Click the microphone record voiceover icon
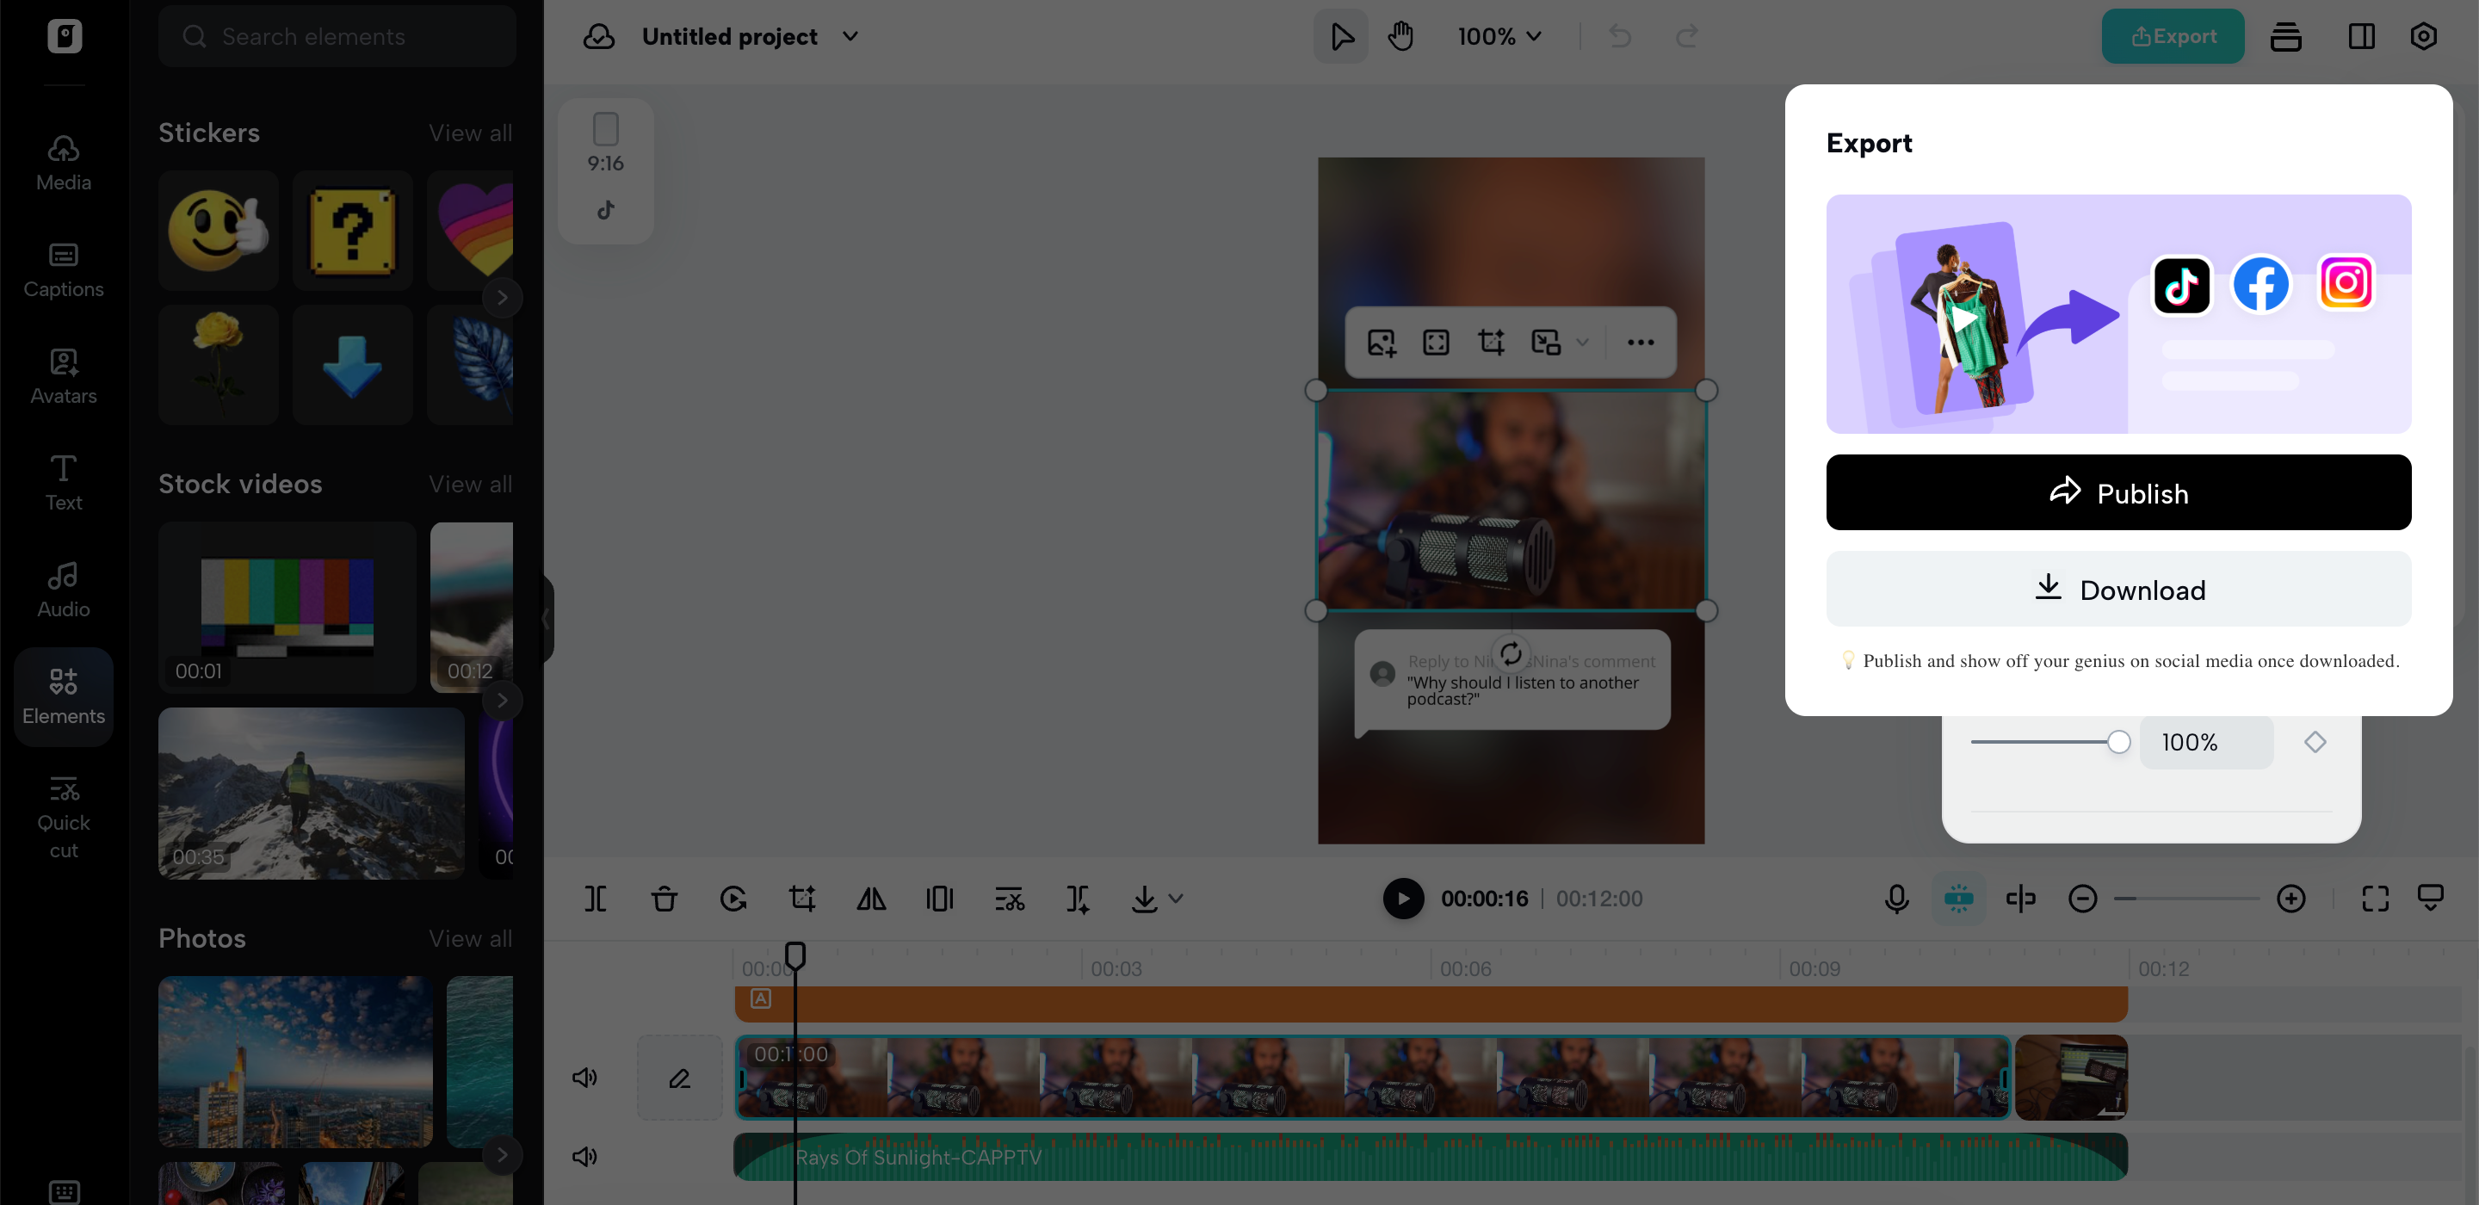The width and height of the screenshot is (2479, 1205). [1897, 899]
